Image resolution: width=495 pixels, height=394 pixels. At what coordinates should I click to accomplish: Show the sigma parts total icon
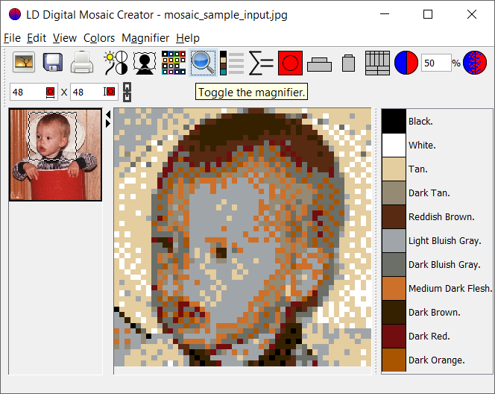[261, 63]
